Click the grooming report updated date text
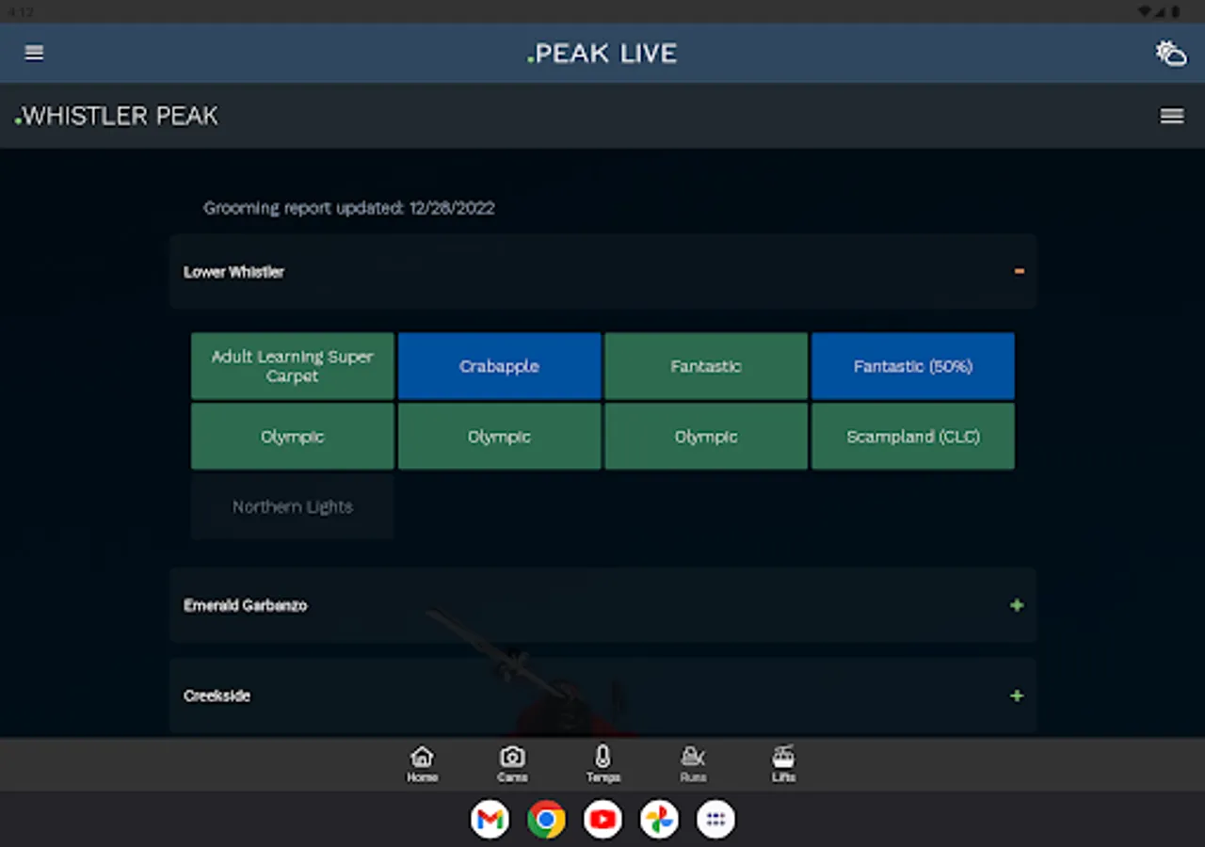1205x847 pixels. pos(349,208)
